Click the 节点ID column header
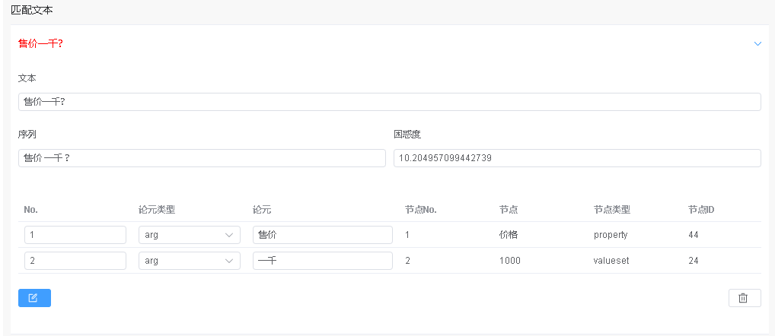Image resolution: width=775 pixels, height=336 pixels. [700, 210]
